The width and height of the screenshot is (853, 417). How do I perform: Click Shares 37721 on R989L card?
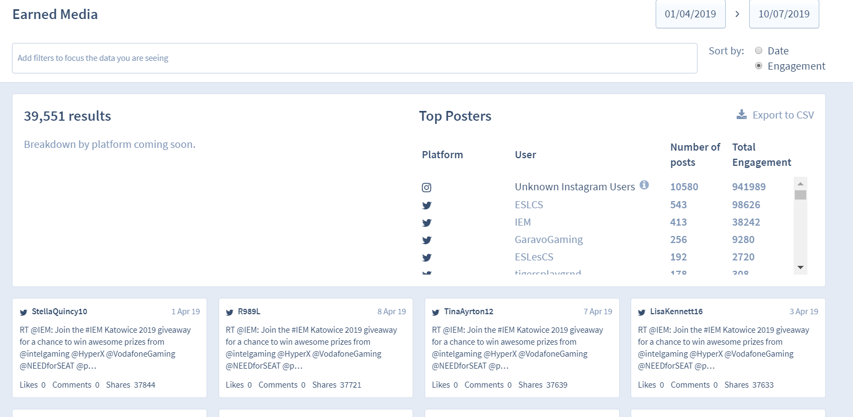337,385
